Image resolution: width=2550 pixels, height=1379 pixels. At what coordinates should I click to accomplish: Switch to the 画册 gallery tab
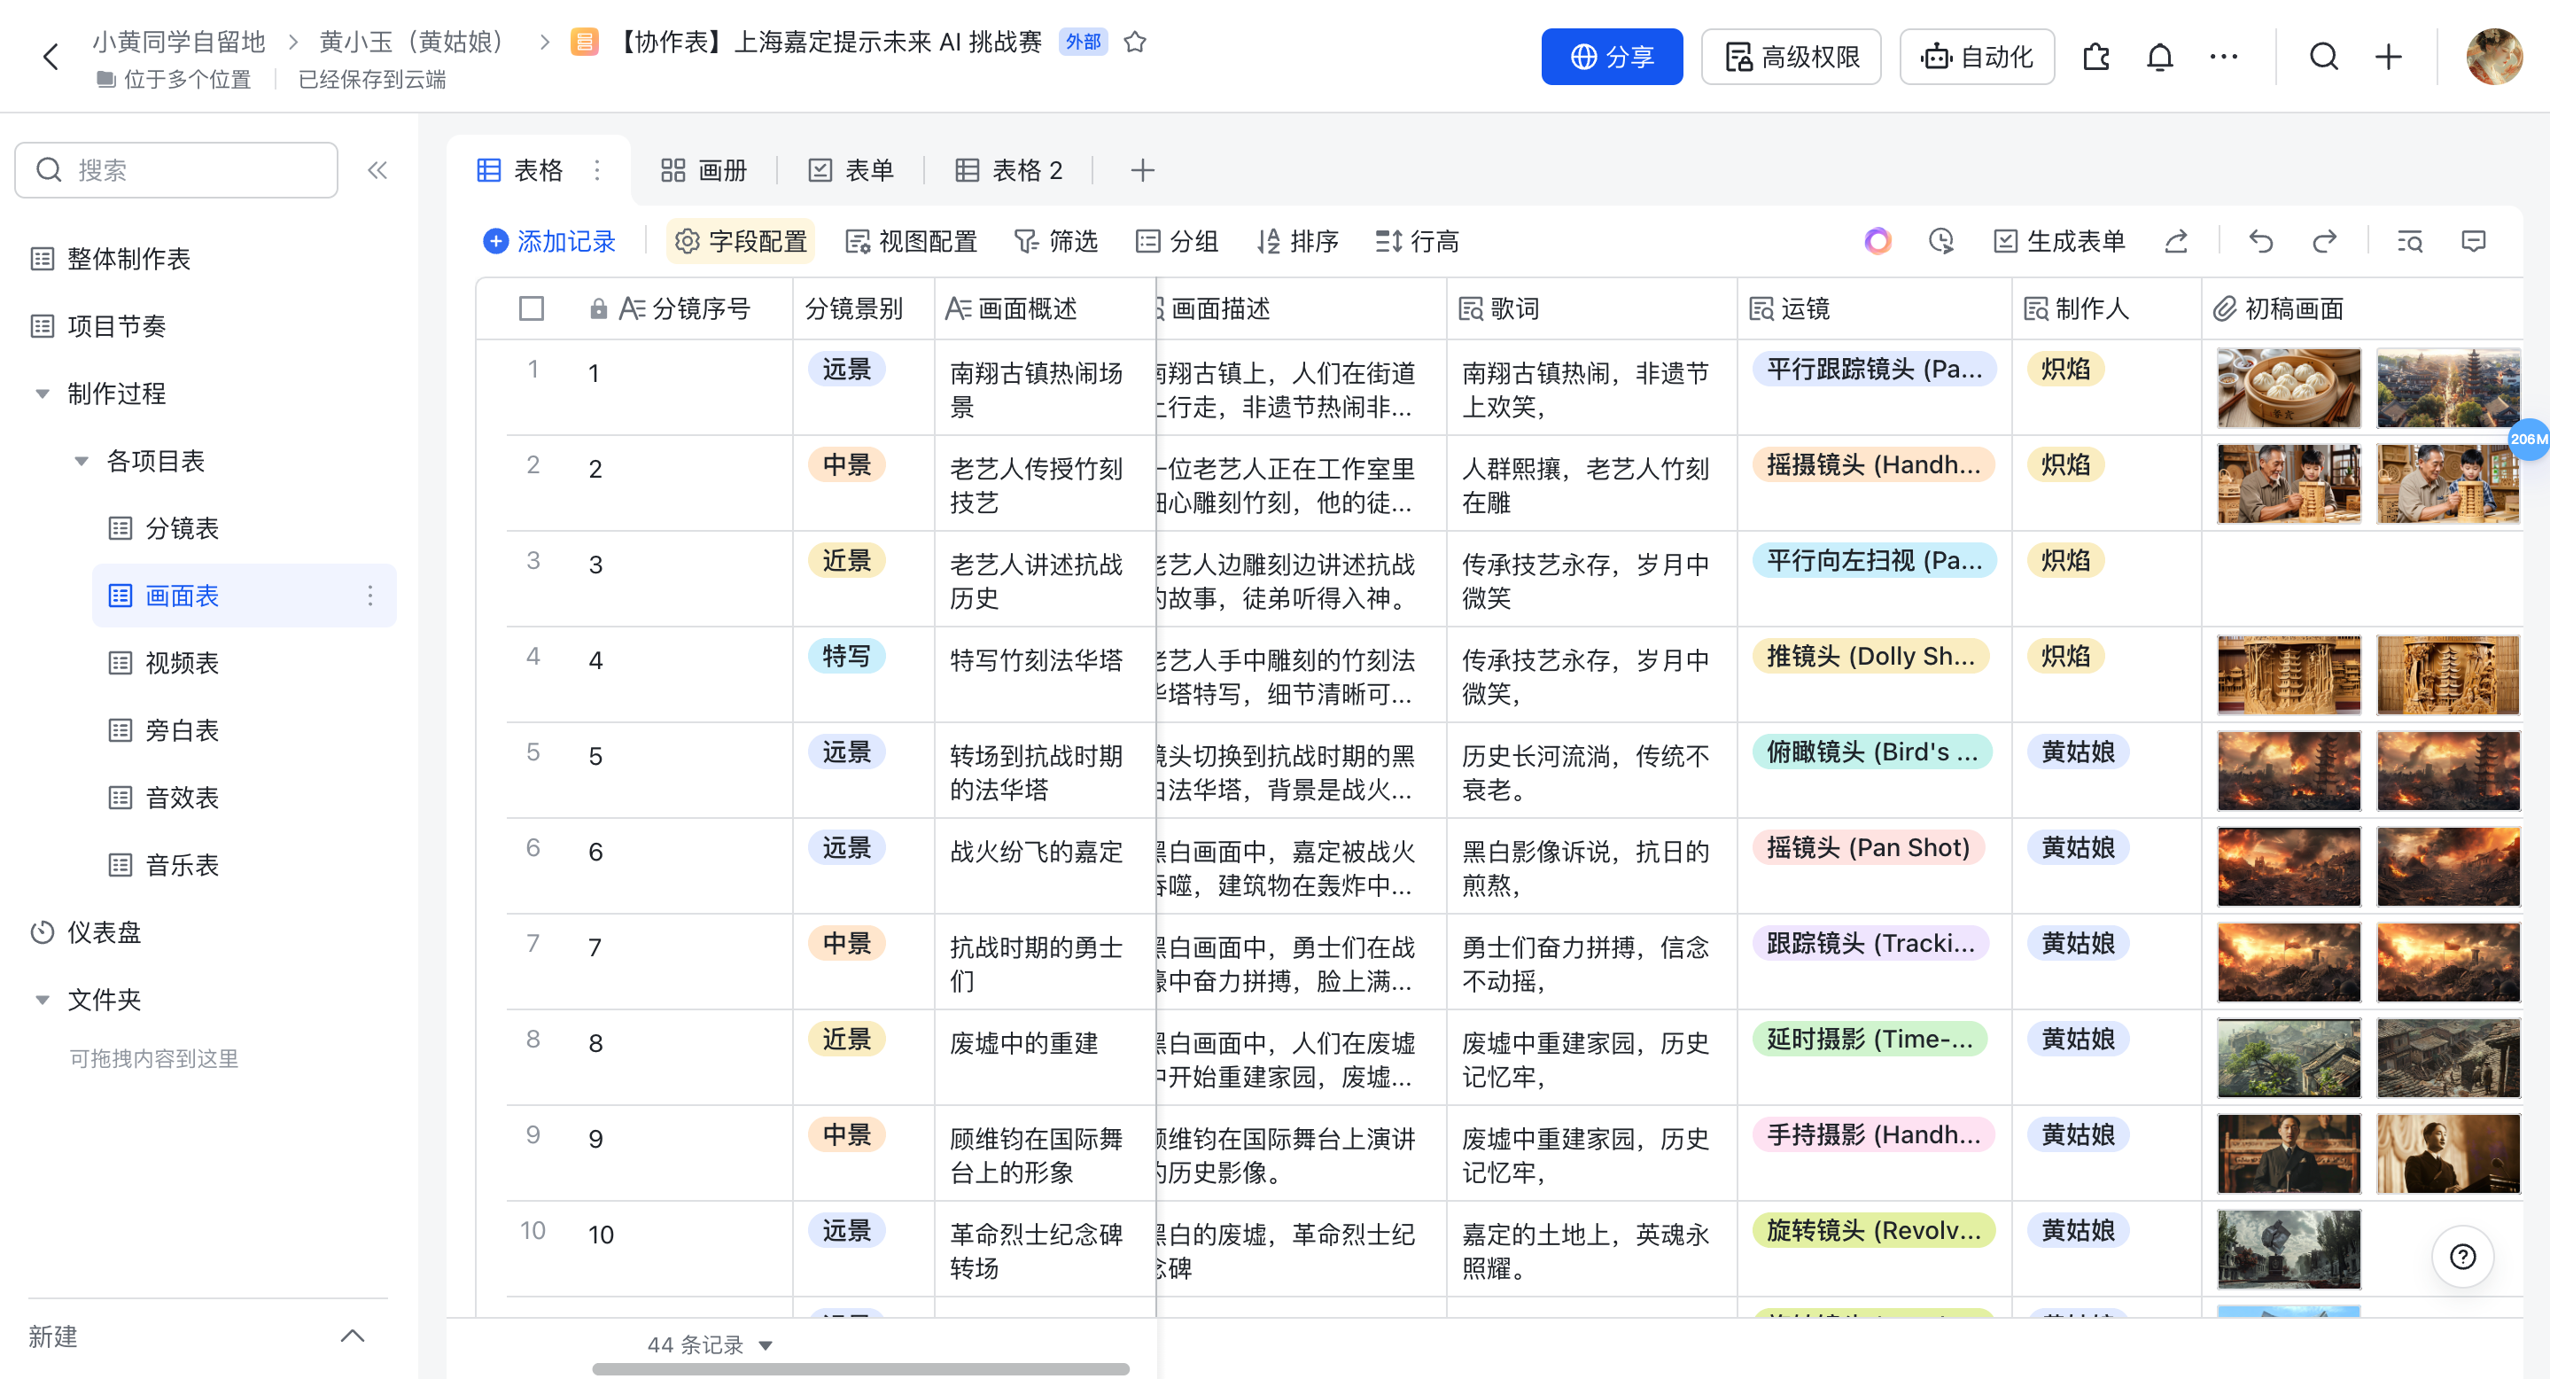pos(704,170)
